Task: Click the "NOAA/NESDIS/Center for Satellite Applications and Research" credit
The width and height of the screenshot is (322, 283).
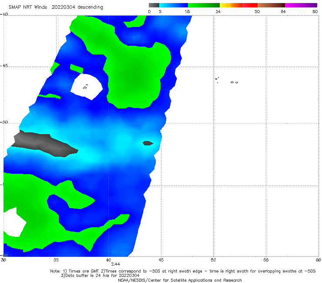Action: [180, 280]
